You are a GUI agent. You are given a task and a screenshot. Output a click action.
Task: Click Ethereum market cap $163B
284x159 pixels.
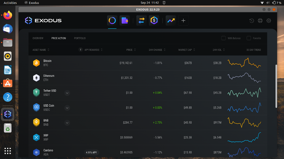(188, 78)
